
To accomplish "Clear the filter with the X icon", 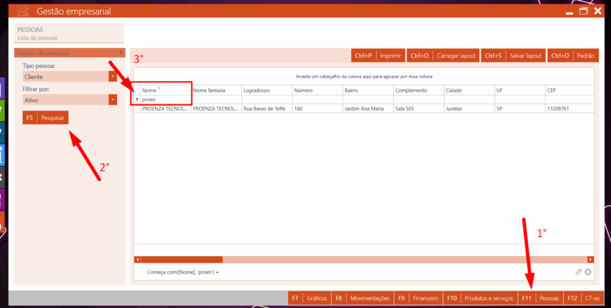I will coord(588,272).
